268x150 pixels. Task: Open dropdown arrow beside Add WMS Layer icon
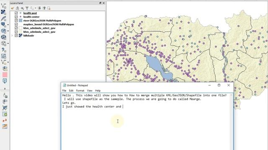click(8, 31)
